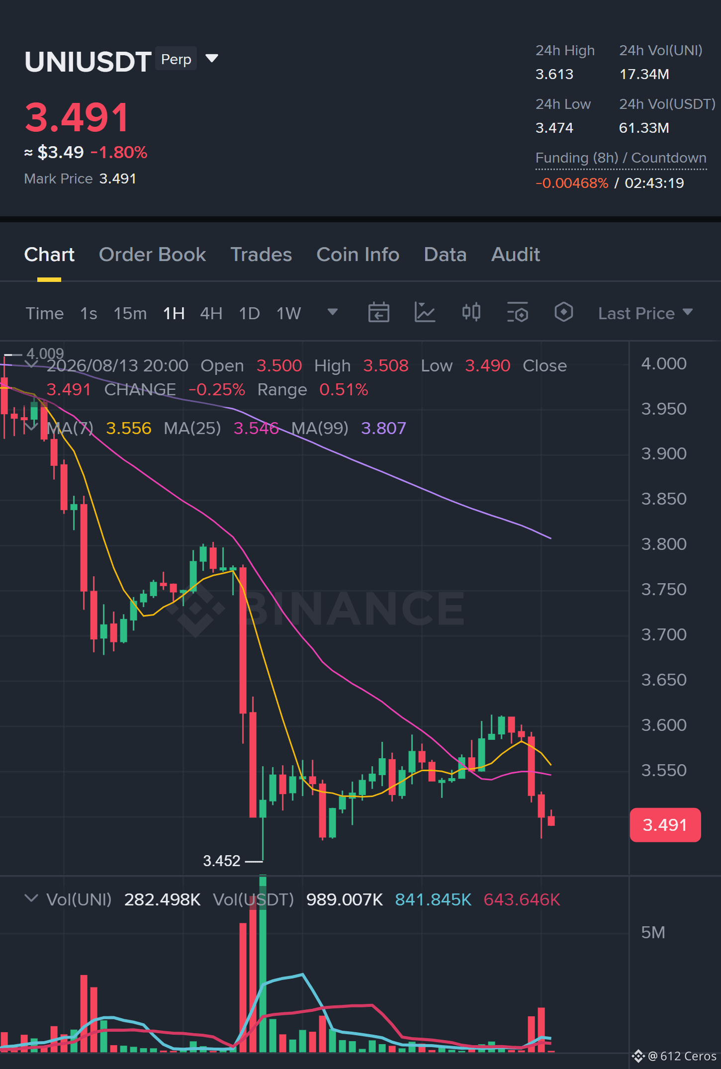Click the red 3.491 price tag on price axis

click(665, 825)
